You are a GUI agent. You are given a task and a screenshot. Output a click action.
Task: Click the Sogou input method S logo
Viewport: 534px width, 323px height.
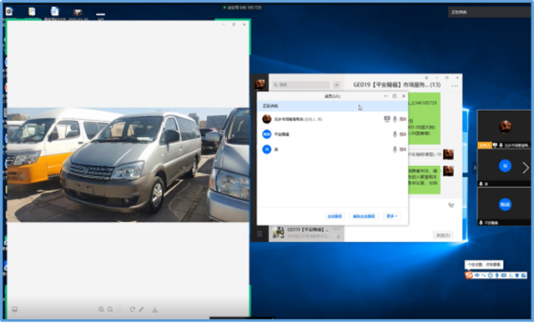[469, 275]
